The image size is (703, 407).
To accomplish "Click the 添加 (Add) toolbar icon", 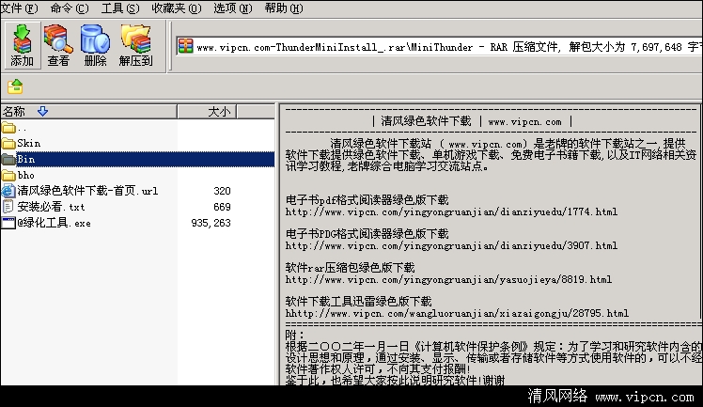I will click(22, 44).
